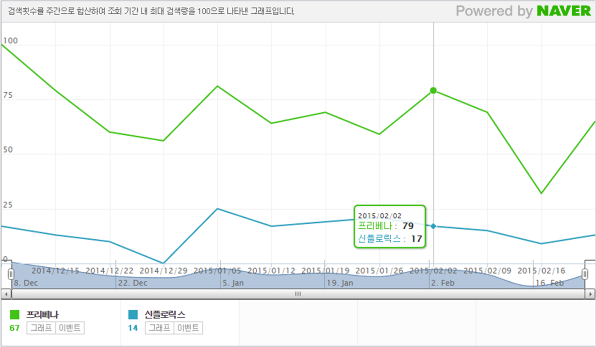Click 그래프 button under 신플로릭스
Image resolution: width=596 pixels, height=347 pixels.
point(159,328)
